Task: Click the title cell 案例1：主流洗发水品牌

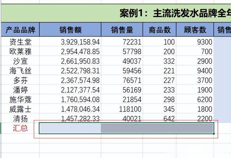Action: (x=116, y=13)
